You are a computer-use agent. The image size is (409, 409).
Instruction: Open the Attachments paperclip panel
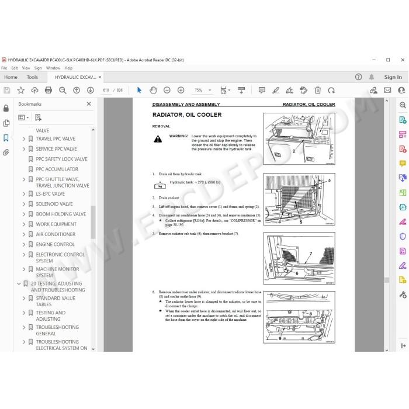pyautogui.click(x=6, y=152)
